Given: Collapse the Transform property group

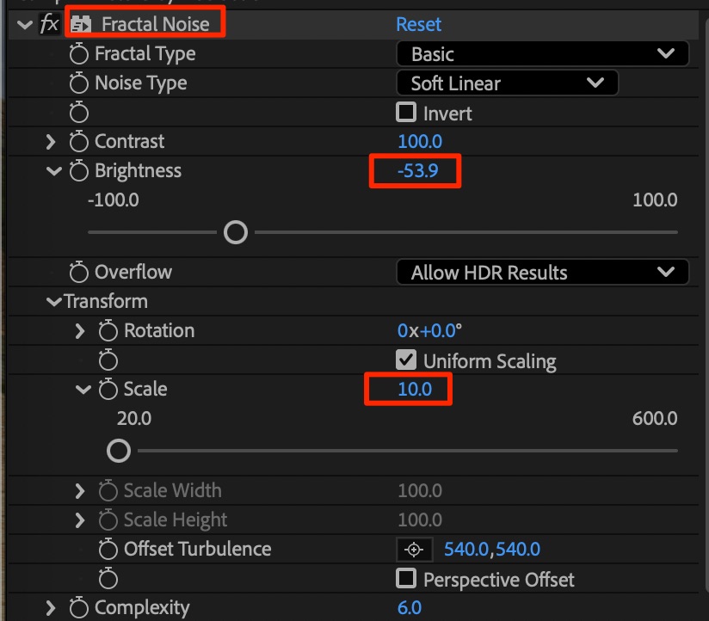Looking at the screenshot, I should [x=55, y=302].
